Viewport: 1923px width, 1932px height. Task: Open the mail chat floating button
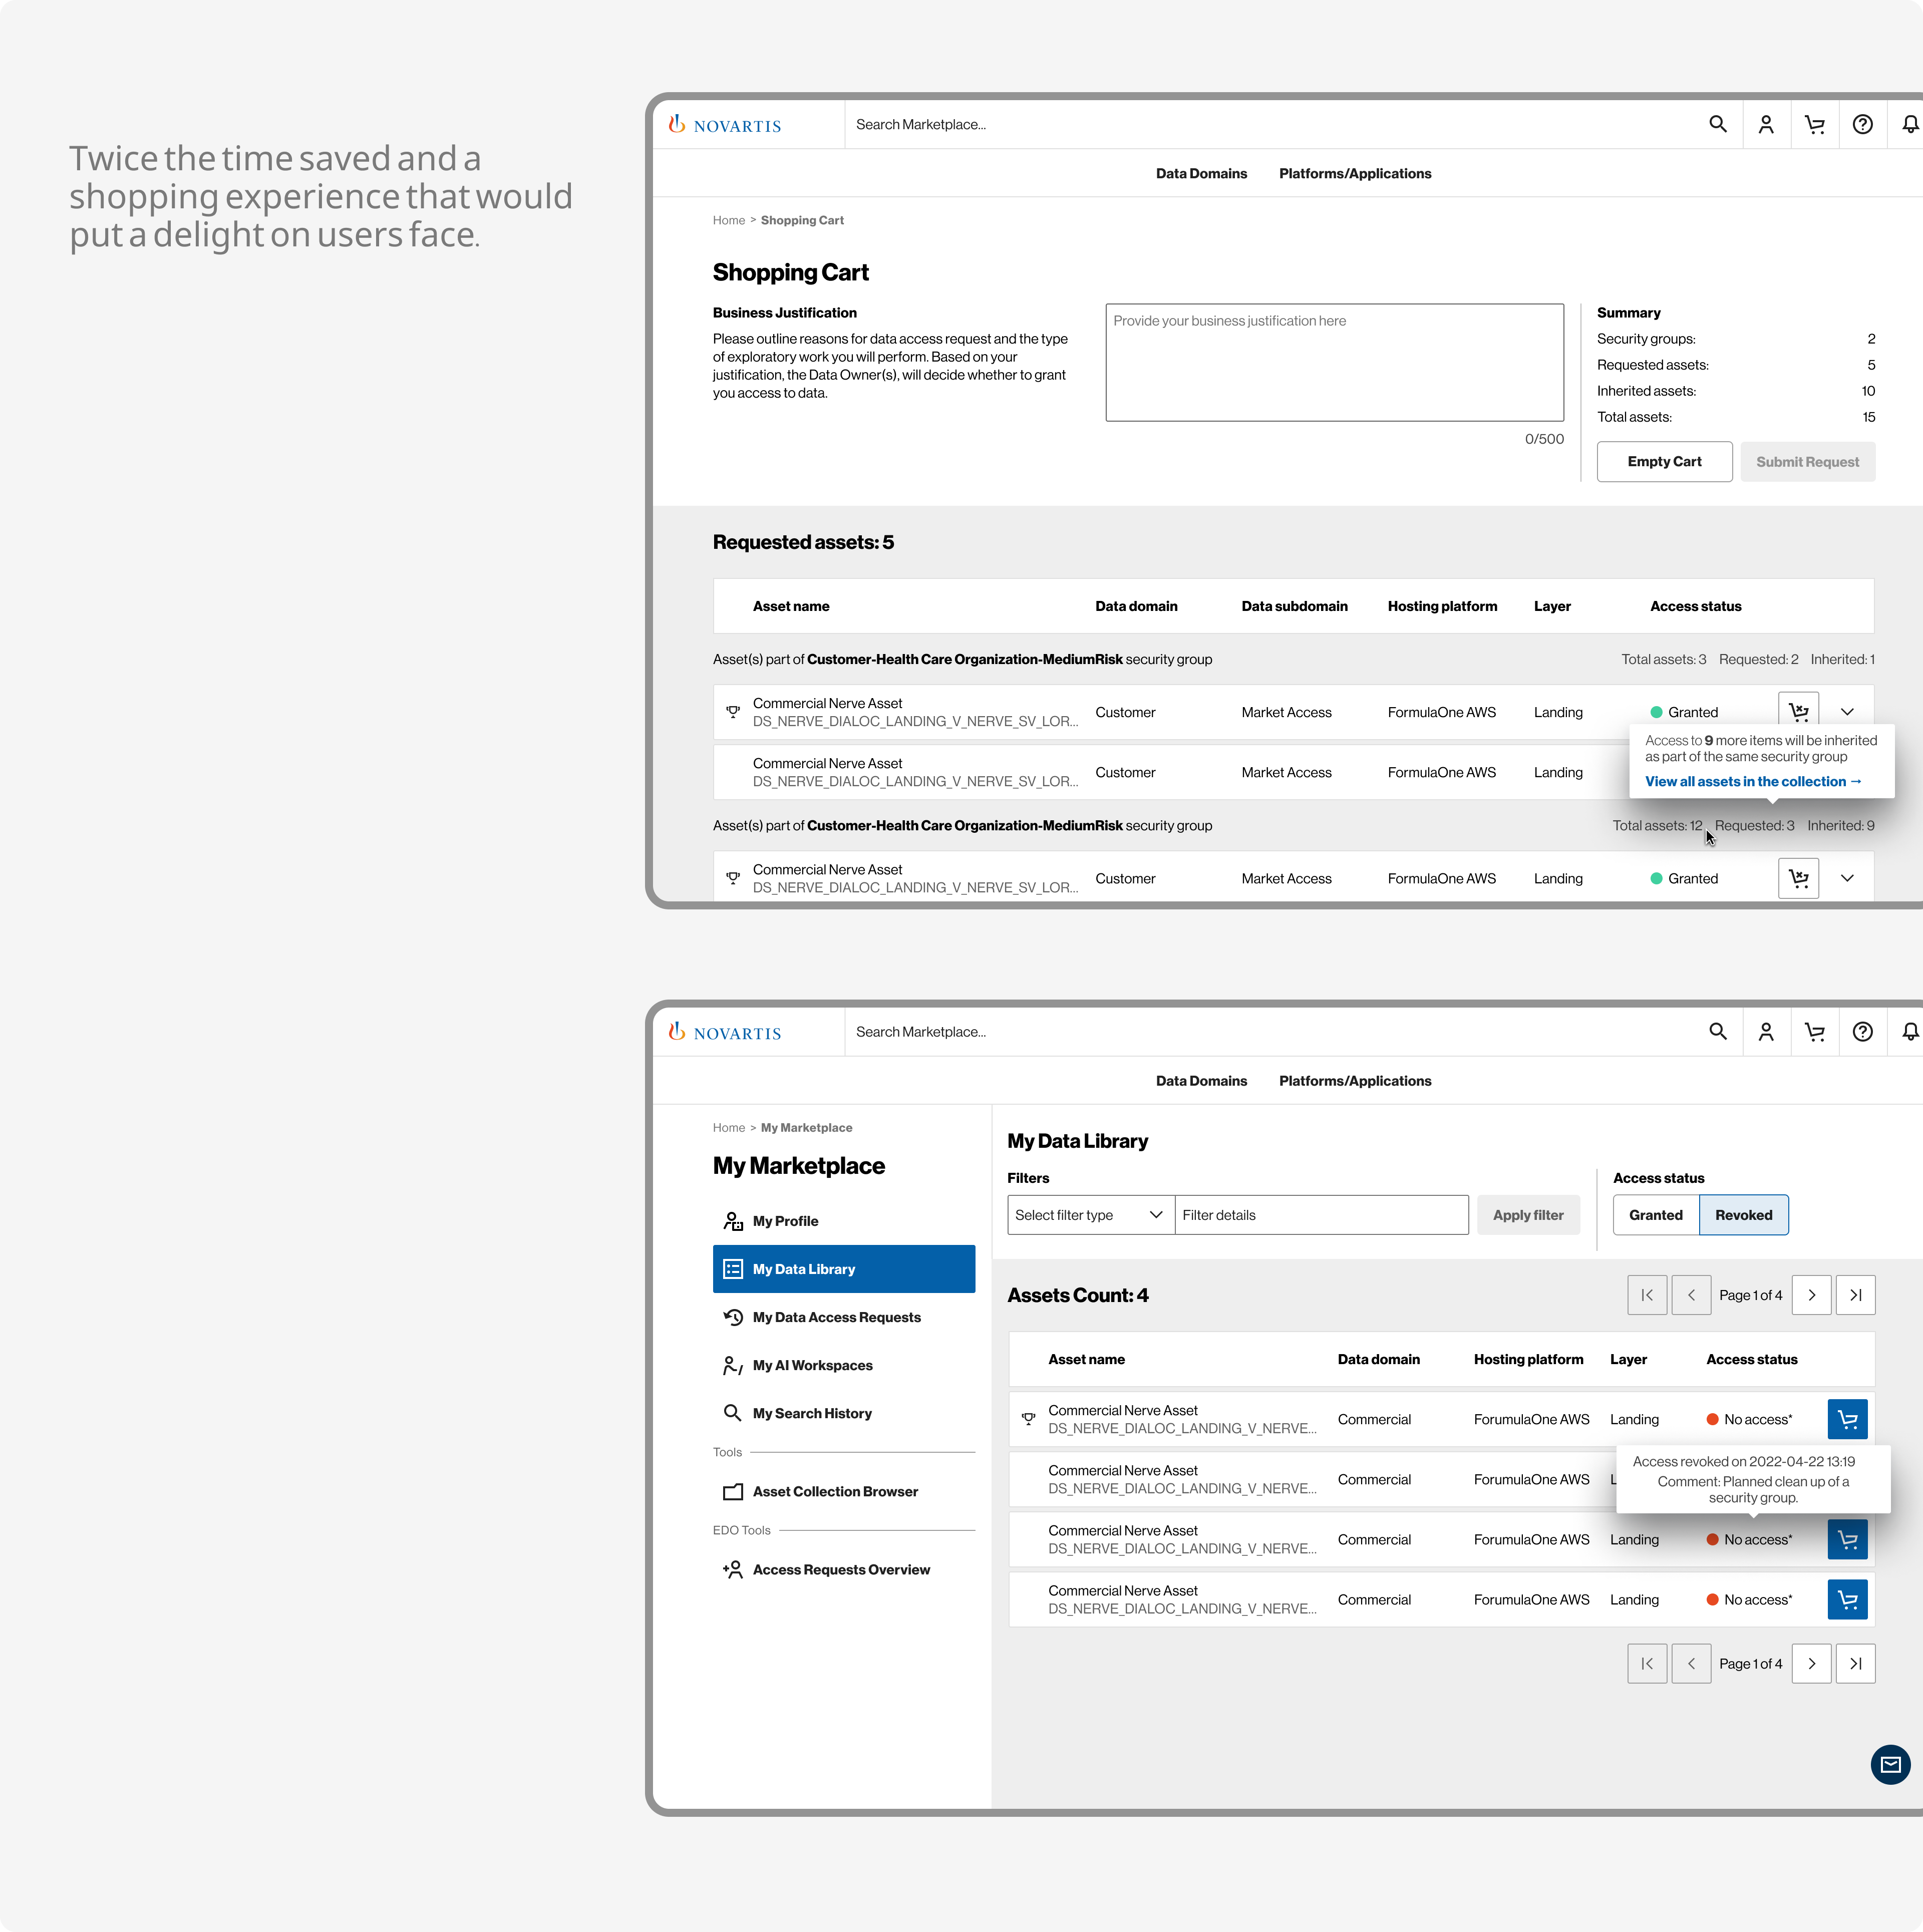[x=1890, y=1765]
